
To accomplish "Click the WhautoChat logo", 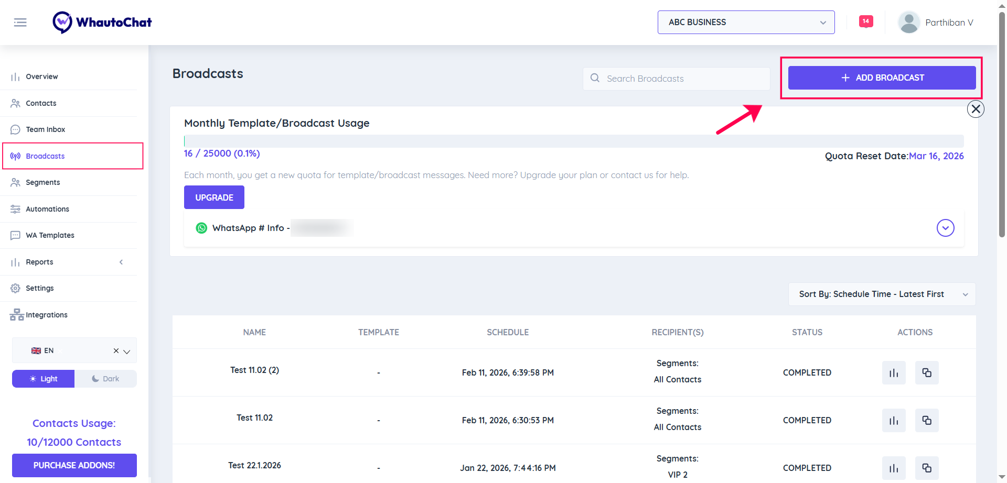I will click(102, 23).
